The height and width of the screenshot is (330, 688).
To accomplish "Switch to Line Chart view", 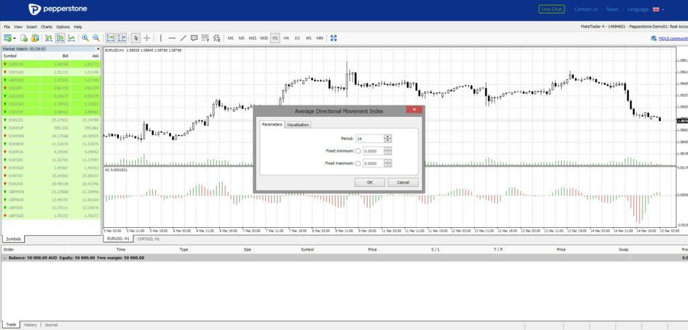I will click(71, 38).
